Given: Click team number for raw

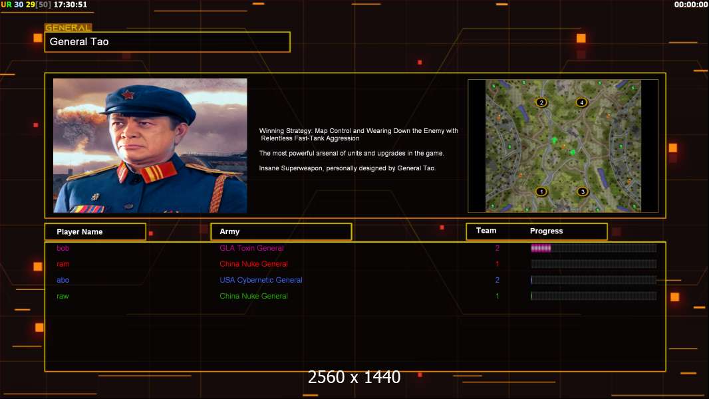Looking at the screenshot, I should (497, 297).
